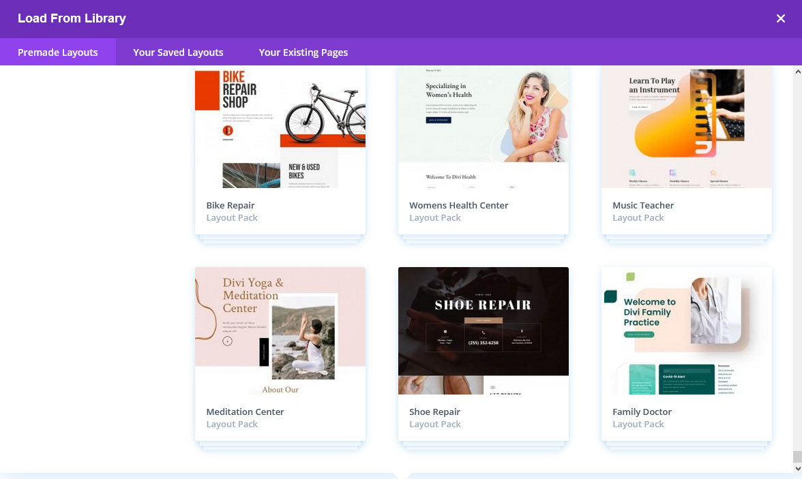Select the Bike Repair layout thumbnail
The width and height of the screenshot is (802, 479).
coord(280,127)
